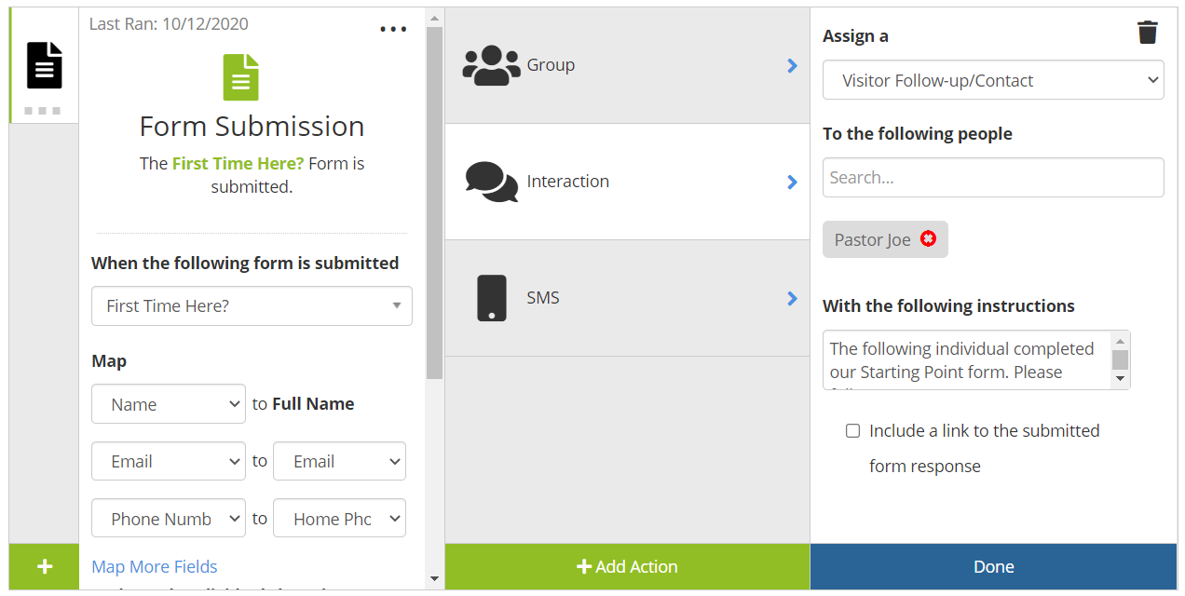Click the Group people icon
The width and height of the screenshot is (1185, 596).
491,65
